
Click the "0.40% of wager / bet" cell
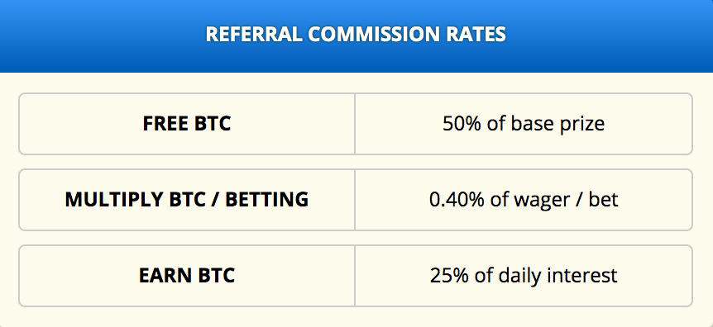(524, 200)
